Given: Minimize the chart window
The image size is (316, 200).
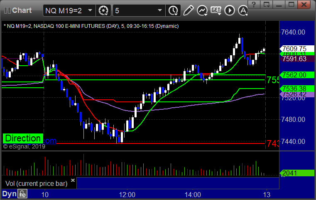Looking at the screenshot, I should [279, 5].
